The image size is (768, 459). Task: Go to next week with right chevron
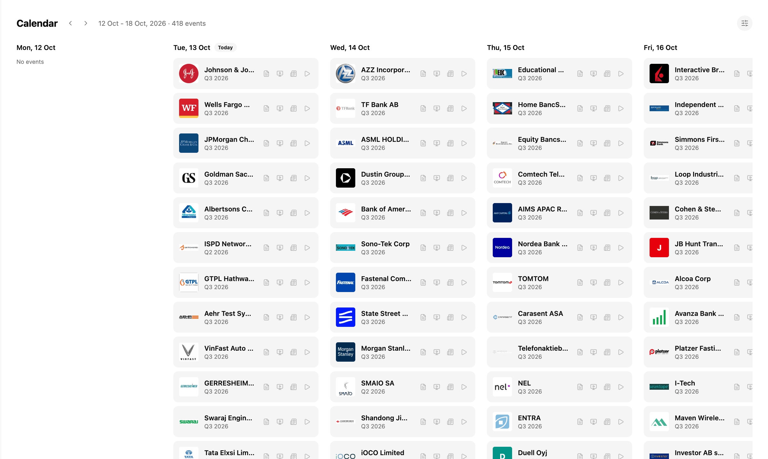(86, 23)
